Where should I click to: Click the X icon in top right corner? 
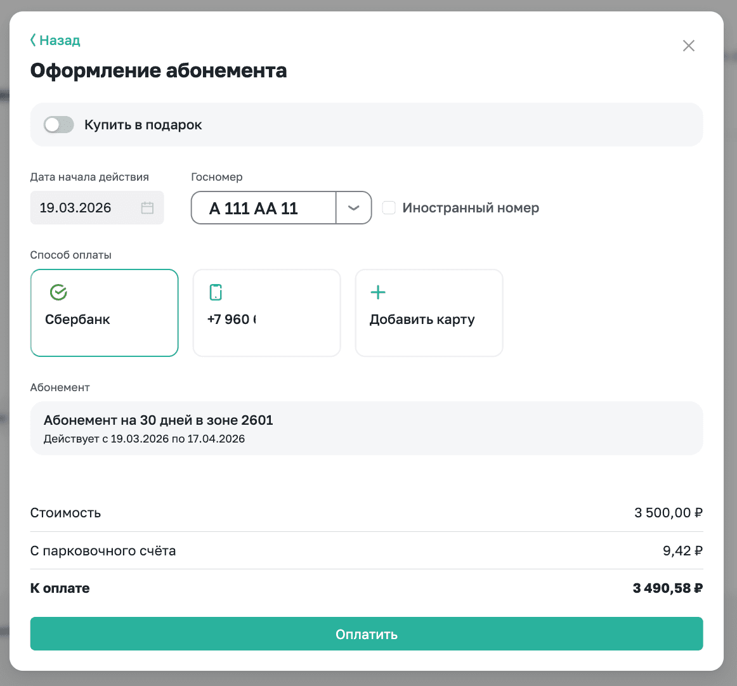click(689, 45)
